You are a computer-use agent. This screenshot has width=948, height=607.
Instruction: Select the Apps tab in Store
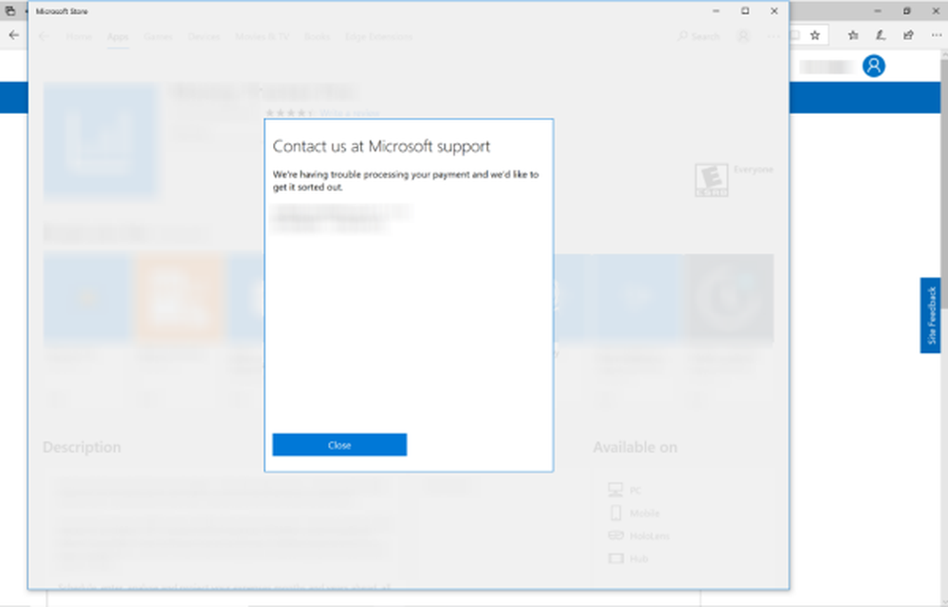pos(118,37)
